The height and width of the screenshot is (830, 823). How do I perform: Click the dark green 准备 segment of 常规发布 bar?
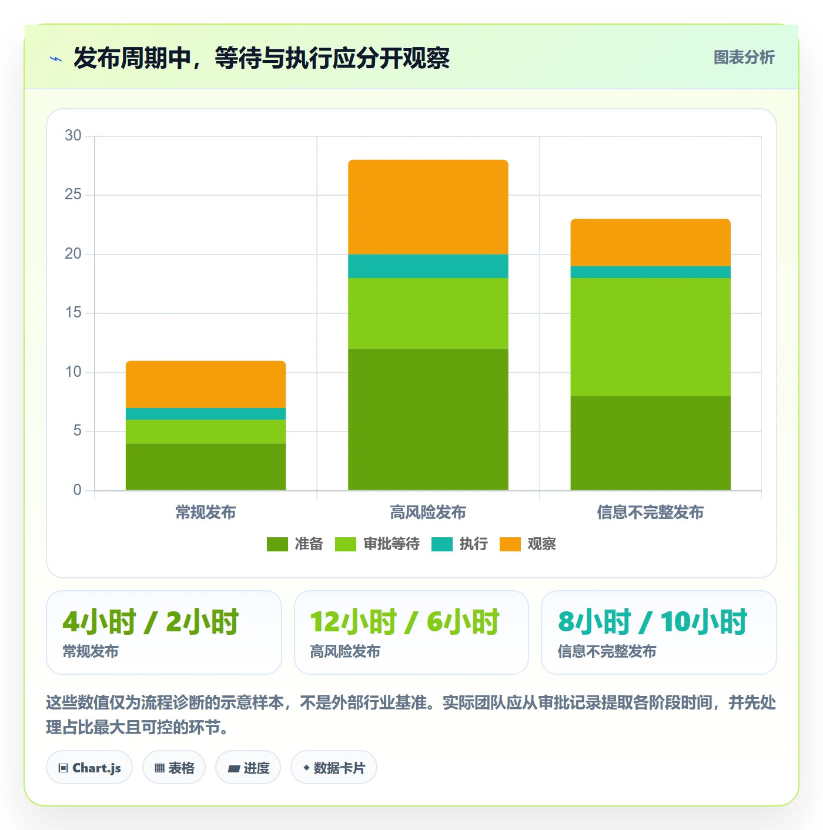pos(206,467)
